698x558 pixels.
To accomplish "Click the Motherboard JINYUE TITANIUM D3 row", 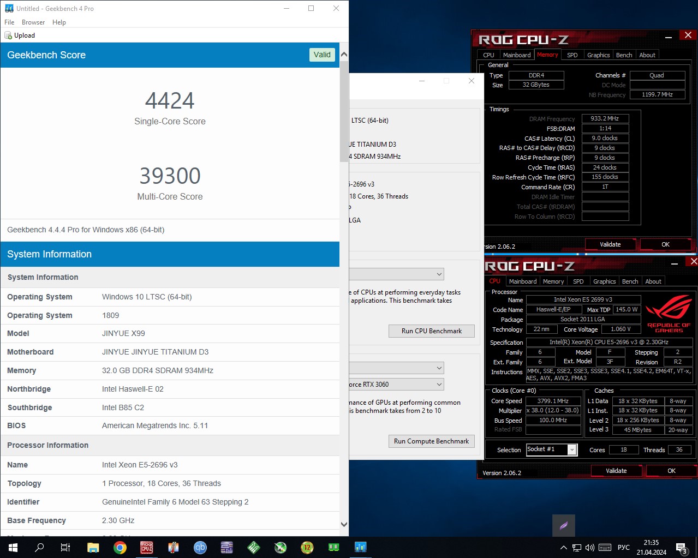I will [x=170, y=352].
